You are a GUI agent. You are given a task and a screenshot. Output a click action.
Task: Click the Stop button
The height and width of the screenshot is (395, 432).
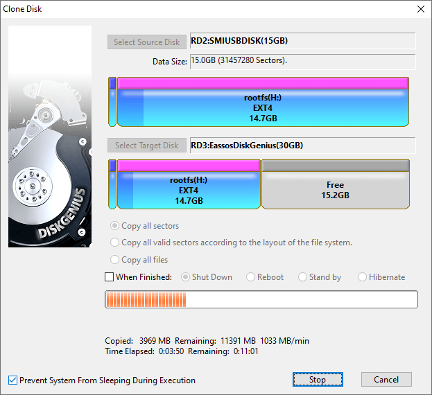[x=317, y=380]
